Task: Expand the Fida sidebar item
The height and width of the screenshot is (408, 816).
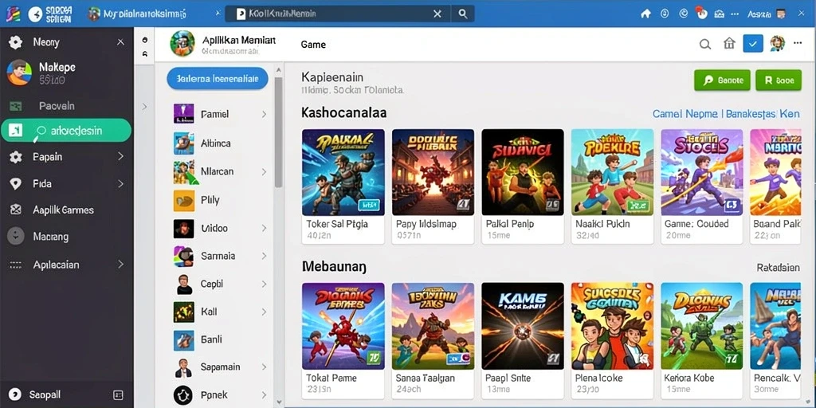Action: [x=120, y=184]
